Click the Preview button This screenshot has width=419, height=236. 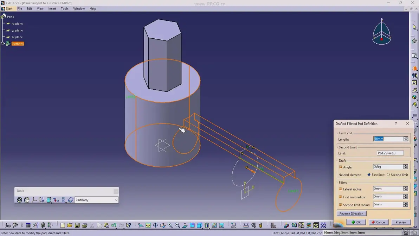(x=401, y=222)
